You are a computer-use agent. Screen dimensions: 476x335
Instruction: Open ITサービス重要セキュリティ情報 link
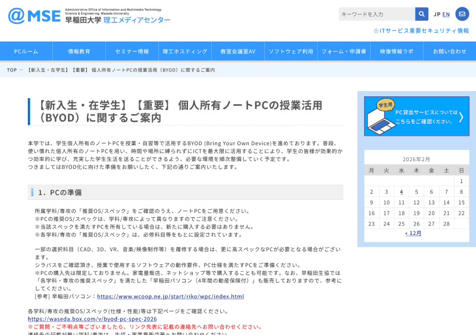point(421,31)
